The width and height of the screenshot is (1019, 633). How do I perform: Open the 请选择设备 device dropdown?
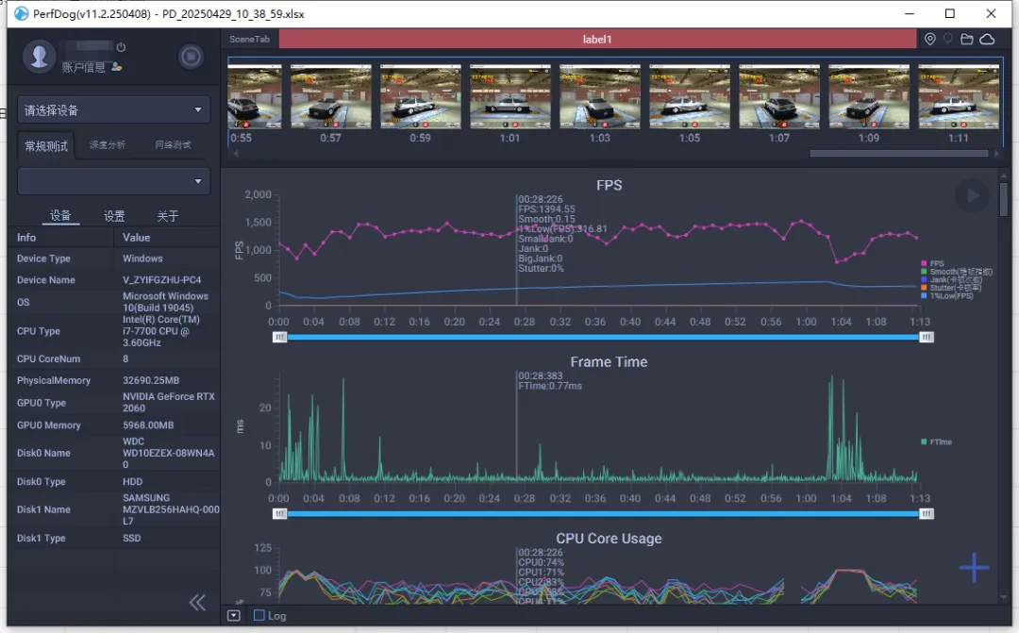click(114, 109)
